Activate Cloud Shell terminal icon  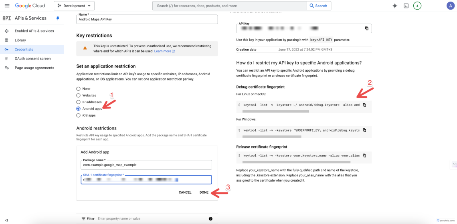click(x=406, y=6)
